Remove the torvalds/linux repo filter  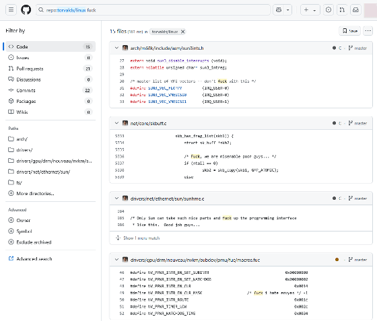(x=182, y=32)
